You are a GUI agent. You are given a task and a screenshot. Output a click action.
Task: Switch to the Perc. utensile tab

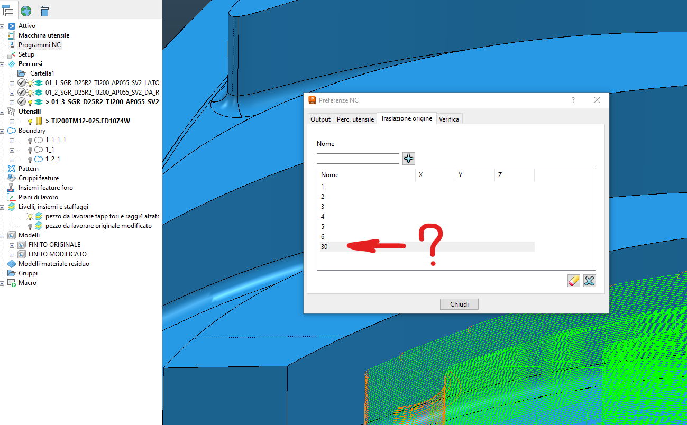(x=355, y=119)
